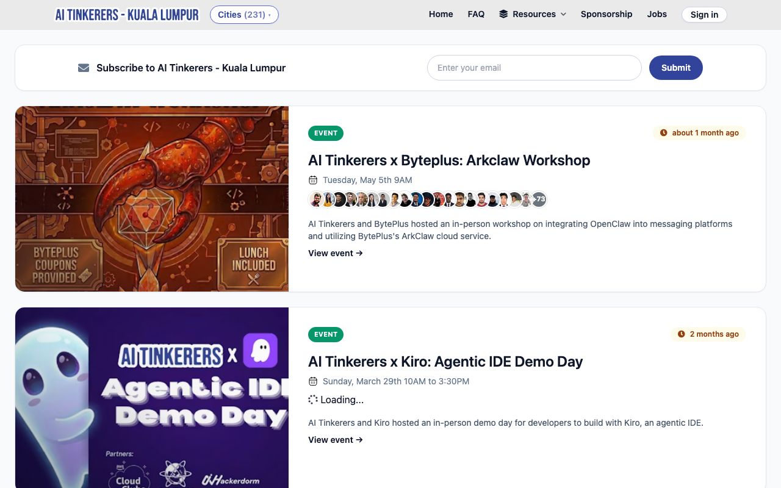This screenshot has width=781, height=488.
Task: Open the FAQ page
Action: pyautogui.click(x=476, y=14)
